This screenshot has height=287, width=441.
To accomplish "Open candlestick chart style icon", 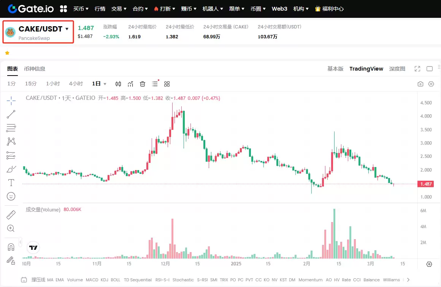I will coord(118,84).
